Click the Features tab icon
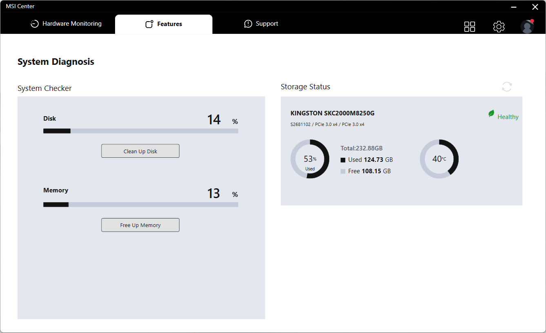Screen dimensions: 546x333 pyautogui.click(x=149, y=24)
